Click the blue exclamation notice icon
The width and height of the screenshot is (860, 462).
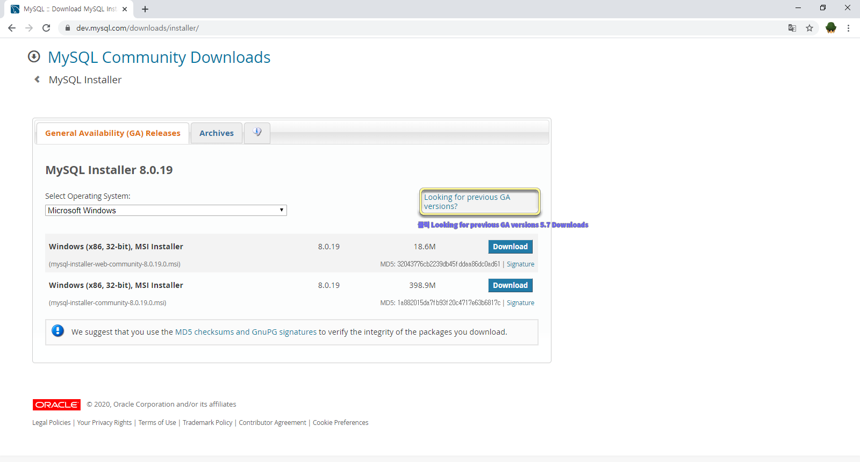pos(58,331)
